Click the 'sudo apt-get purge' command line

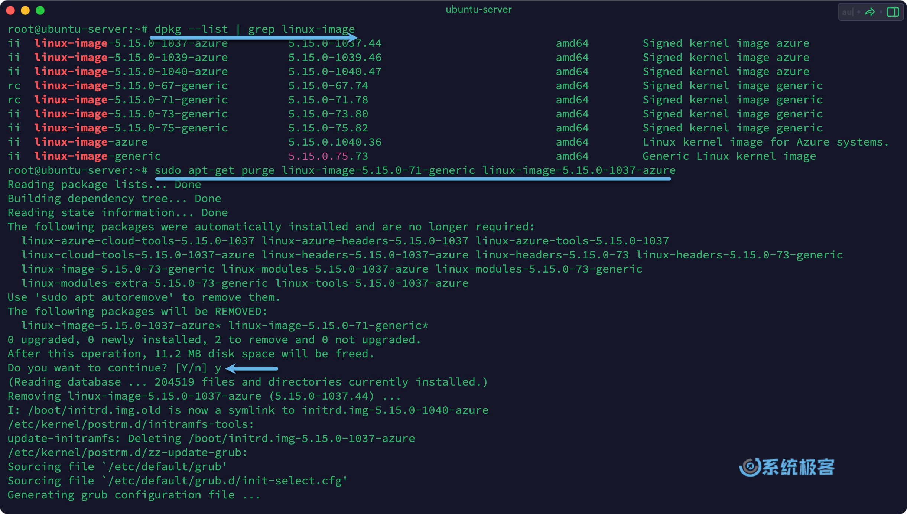(415, 170)
